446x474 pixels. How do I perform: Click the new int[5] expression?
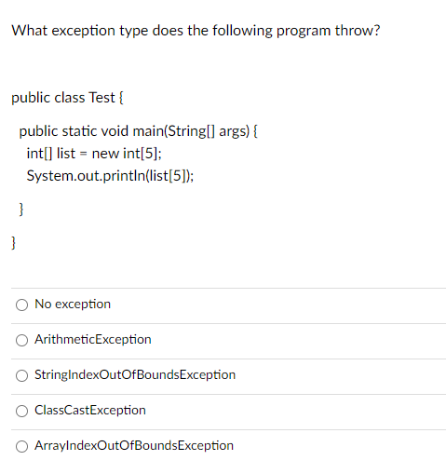(125, 154)
